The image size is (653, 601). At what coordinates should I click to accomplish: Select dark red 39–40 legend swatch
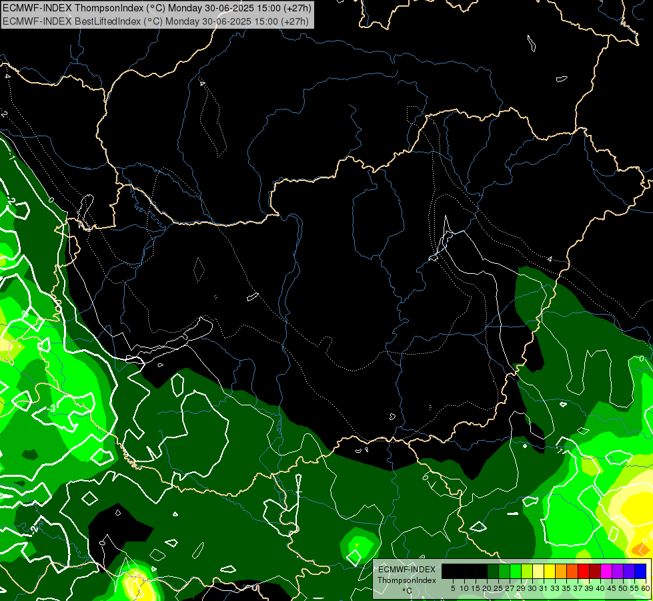click(x=595, y=571)
